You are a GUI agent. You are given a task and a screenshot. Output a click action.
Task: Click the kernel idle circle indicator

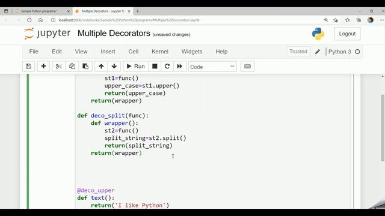357,52
